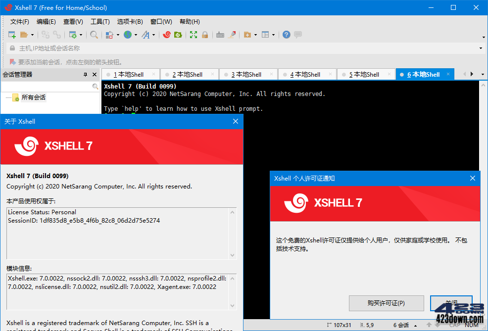
Task: Open the 工具(T) menu
Action: click(99, 21)
